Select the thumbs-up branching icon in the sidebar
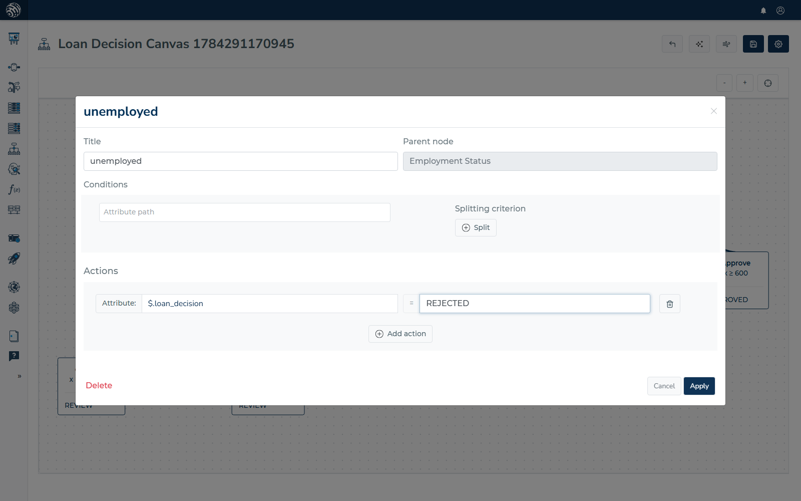 (14, 87)
